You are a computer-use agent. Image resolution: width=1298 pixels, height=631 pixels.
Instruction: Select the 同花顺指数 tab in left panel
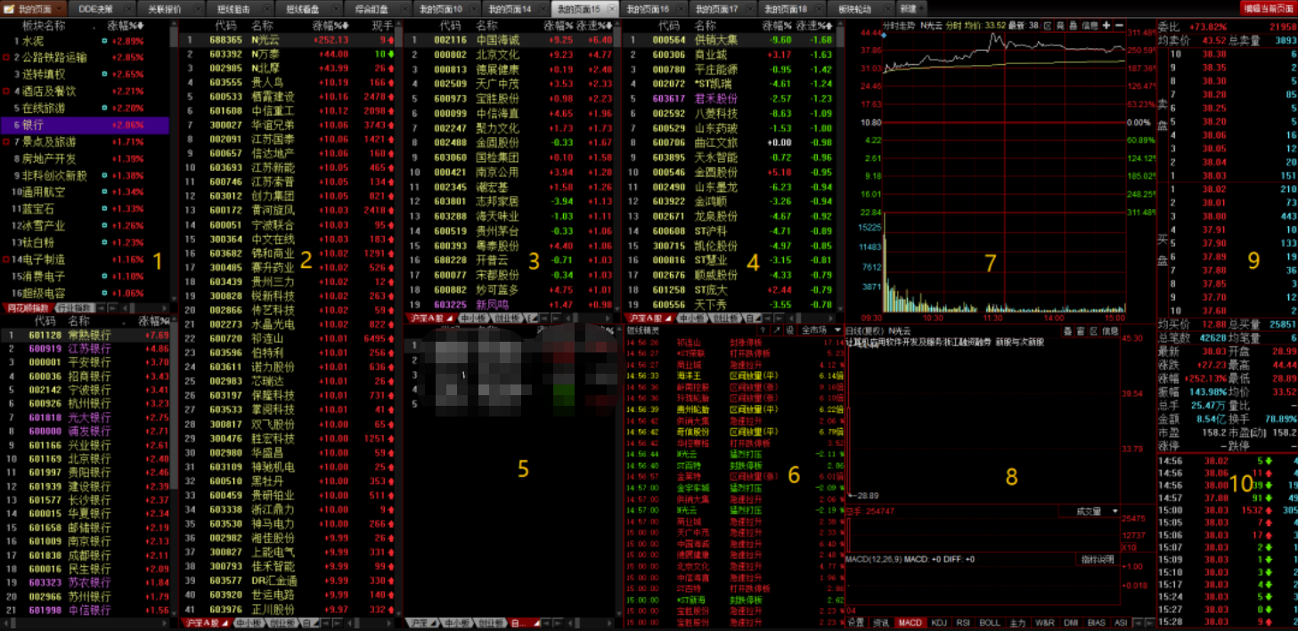tap(27, 308)
